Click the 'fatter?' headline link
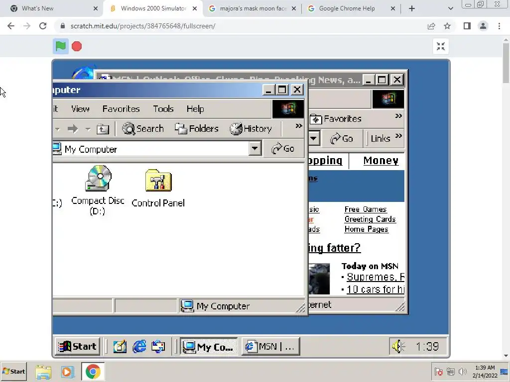 334,248
